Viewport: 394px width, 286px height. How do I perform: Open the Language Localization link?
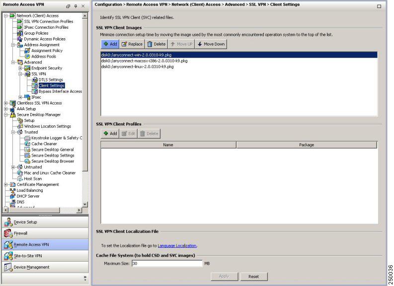pos(177,246)
